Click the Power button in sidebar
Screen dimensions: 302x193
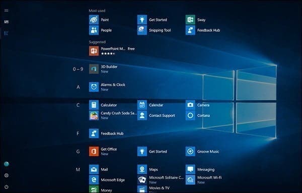tap(7, 187)
